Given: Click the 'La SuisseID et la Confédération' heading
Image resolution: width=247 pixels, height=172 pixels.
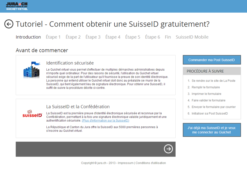Looking at the screenshot, I should point(78,107).
